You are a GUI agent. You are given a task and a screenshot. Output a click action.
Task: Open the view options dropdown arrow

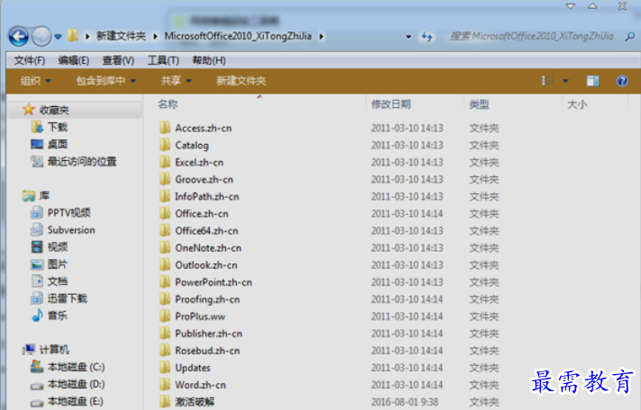coord(565,81)
